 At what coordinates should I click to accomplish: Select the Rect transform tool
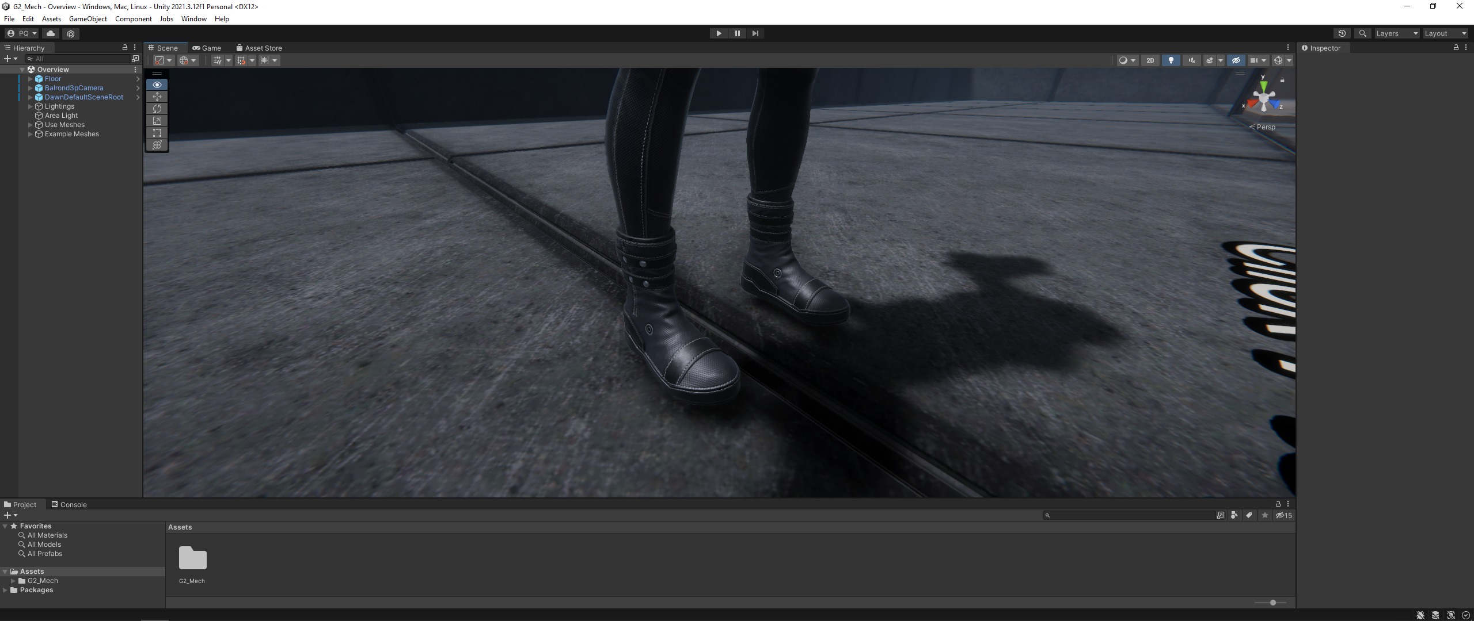[157, 133]
